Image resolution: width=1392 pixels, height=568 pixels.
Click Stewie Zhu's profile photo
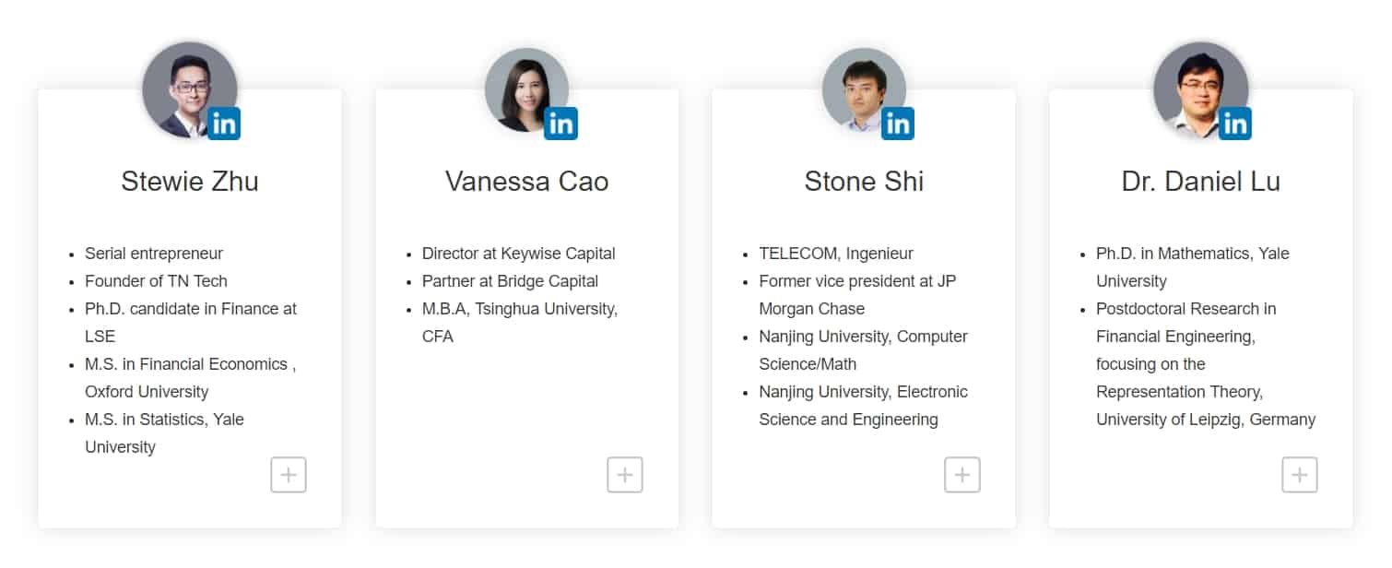click(189, 89)
